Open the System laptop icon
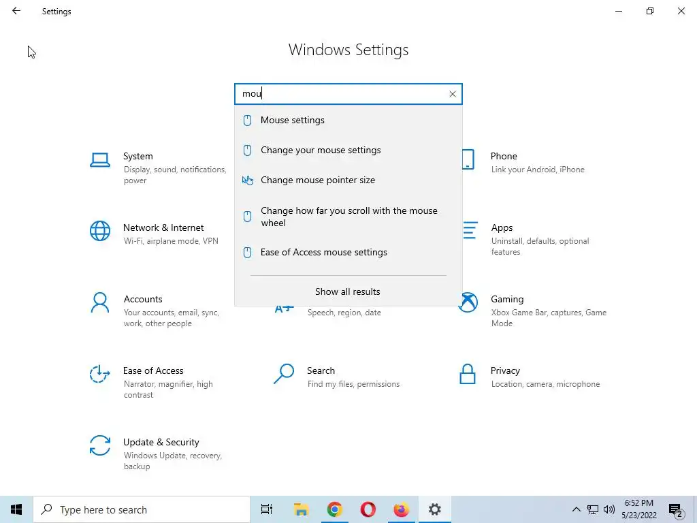697x523 pixels. click(100, 160)
